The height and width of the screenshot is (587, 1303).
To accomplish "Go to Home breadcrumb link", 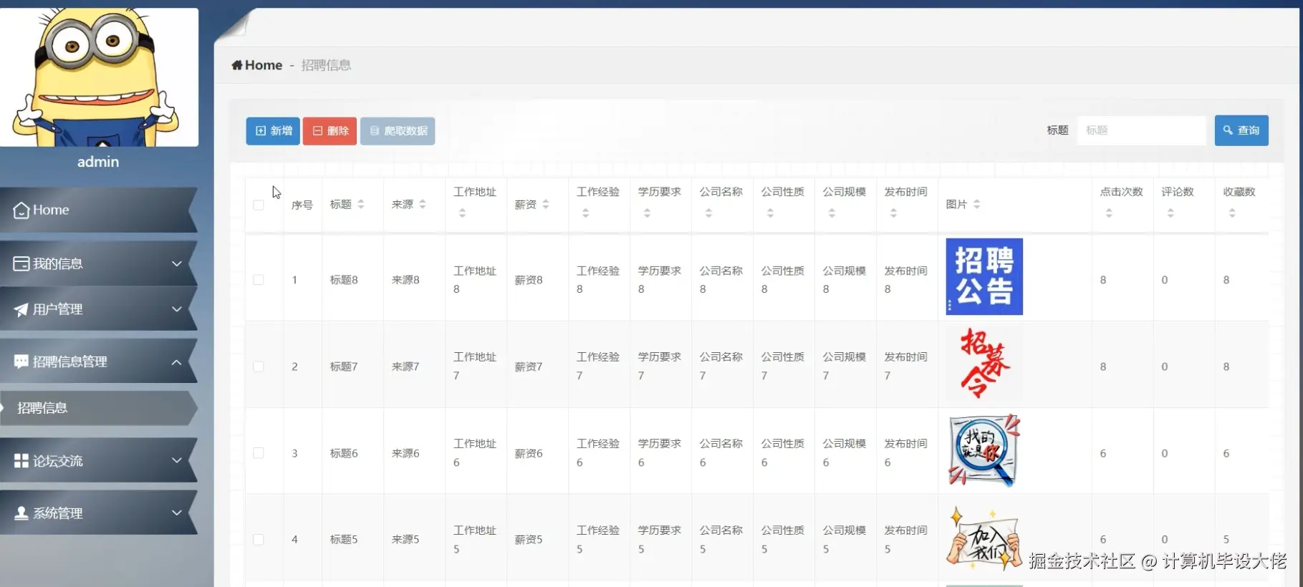I will point(257,65).
